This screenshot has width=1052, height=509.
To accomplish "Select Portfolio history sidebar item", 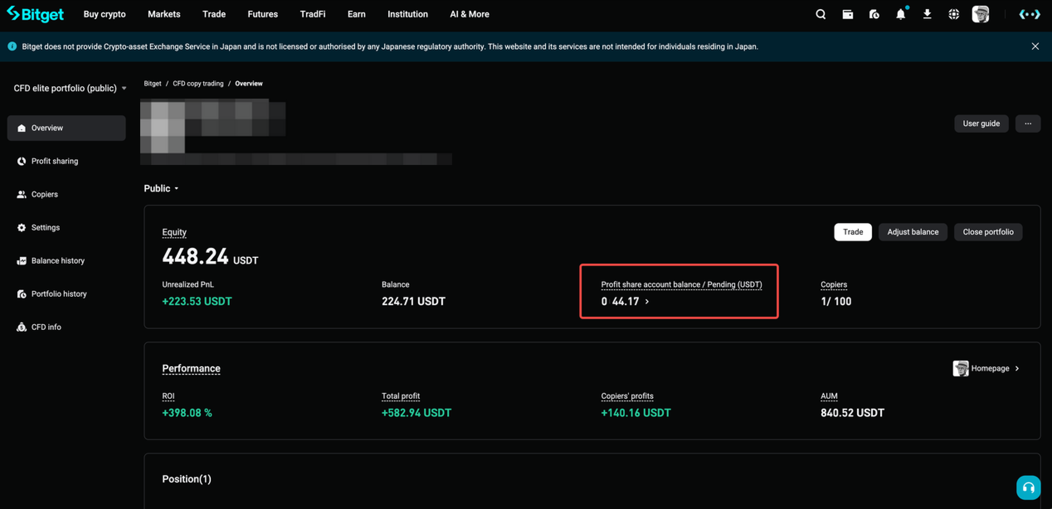I will 66,294.
